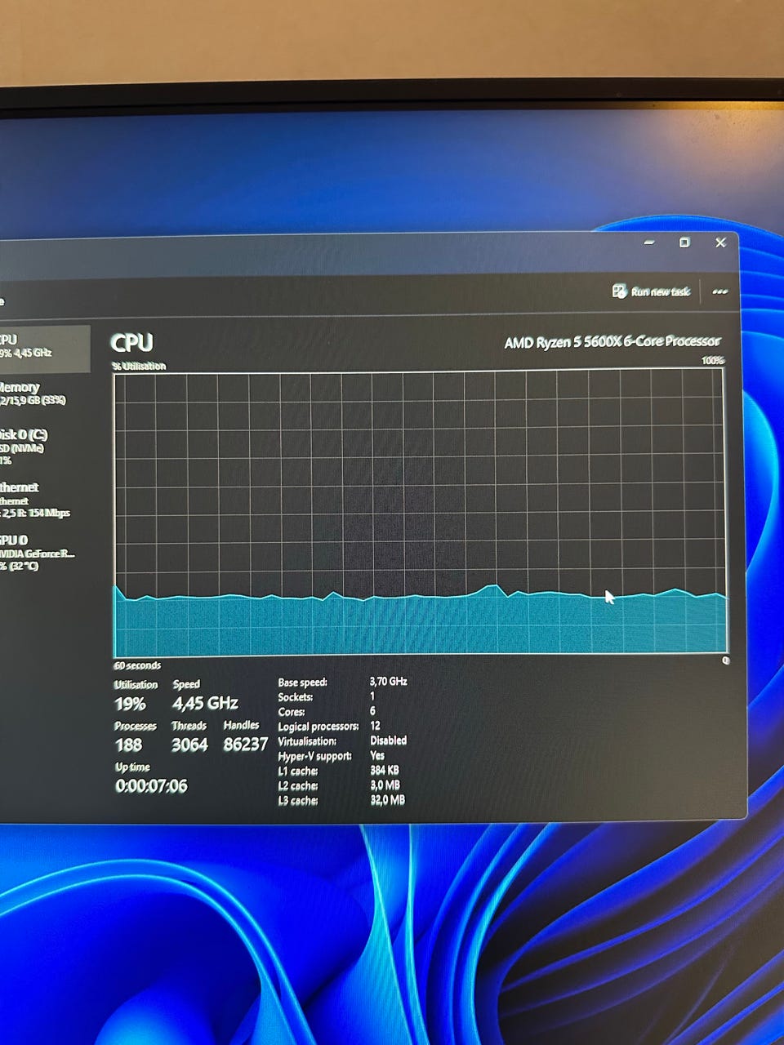The image size is (784, 1045).
Task: Click the 3,70 GHz base speed value
Action: [388, 681]
